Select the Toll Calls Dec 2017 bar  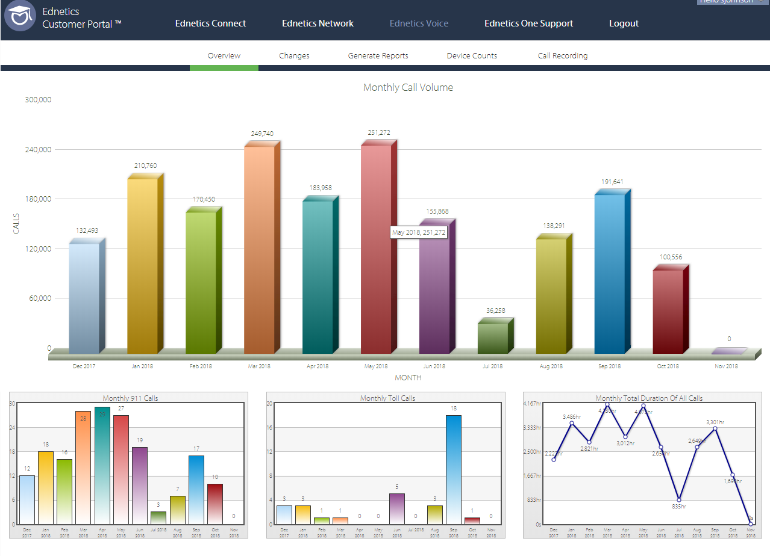(x=284, y=515)
